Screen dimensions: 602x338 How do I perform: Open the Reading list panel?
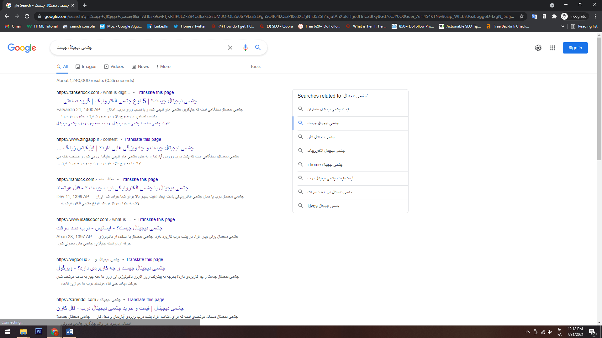[x=584, y=26]
